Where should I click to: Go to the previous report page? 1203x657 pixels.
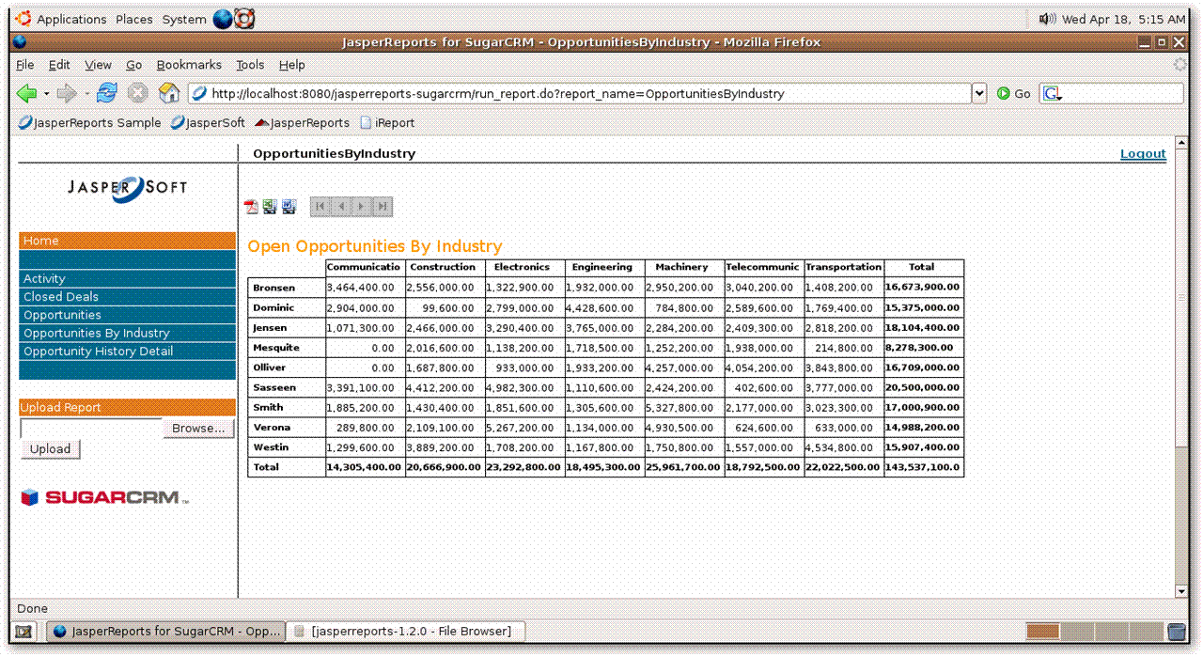coord(341,207)
